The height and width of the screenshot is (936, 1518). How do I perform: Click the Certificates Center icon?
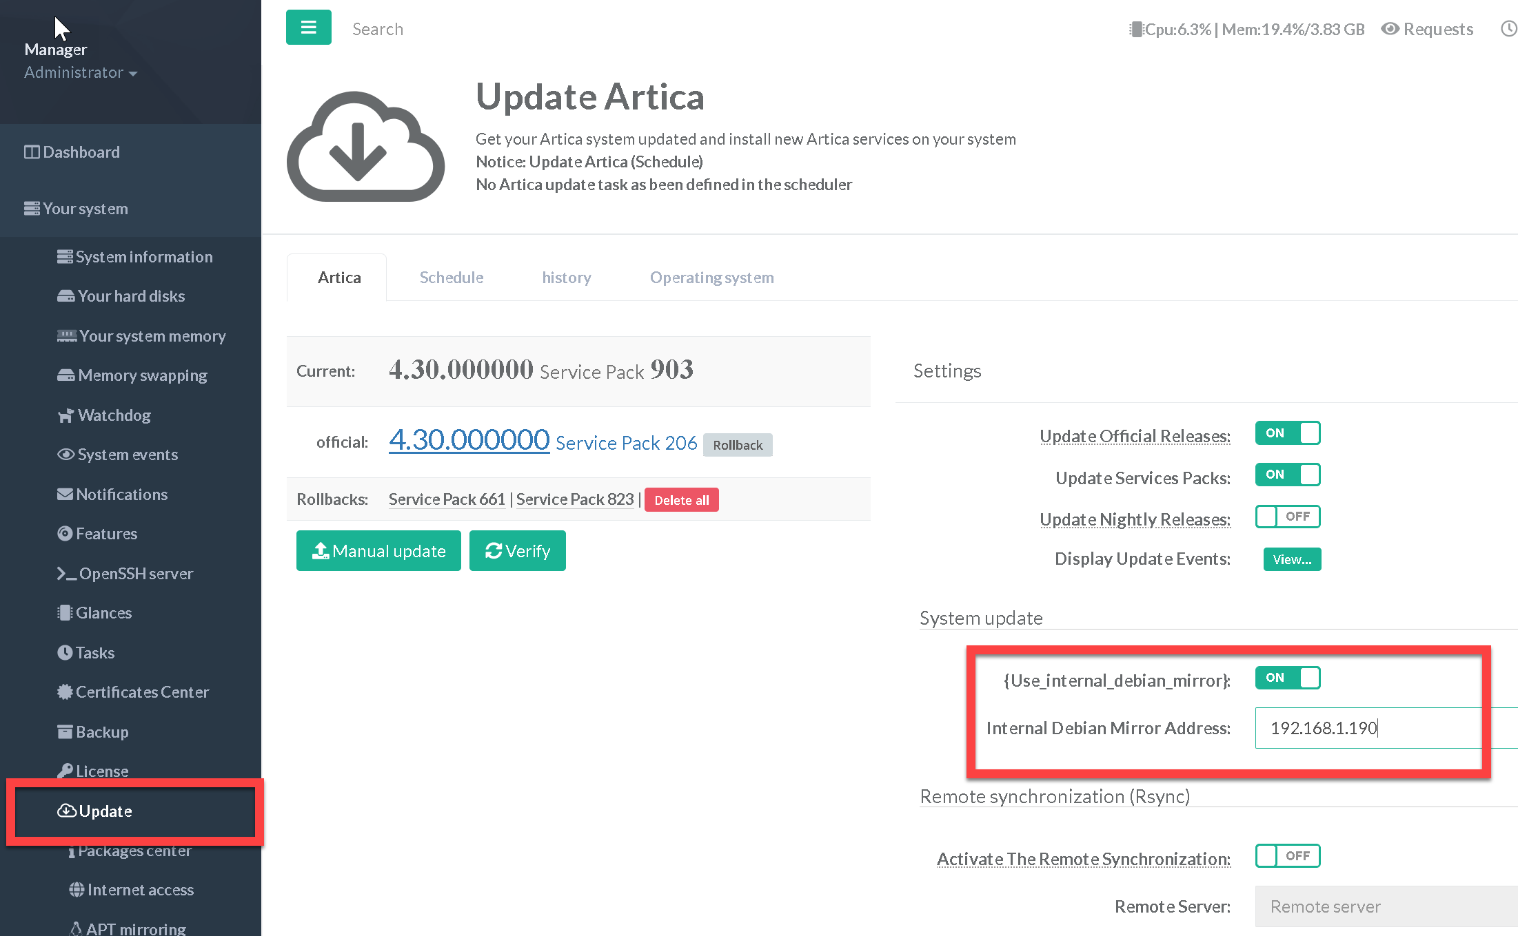[65, 692]
